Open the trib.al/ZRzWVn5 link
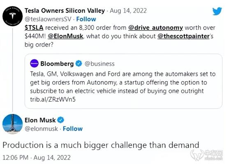226x164 pixels. pyautogui.click(x=53, y=99)
